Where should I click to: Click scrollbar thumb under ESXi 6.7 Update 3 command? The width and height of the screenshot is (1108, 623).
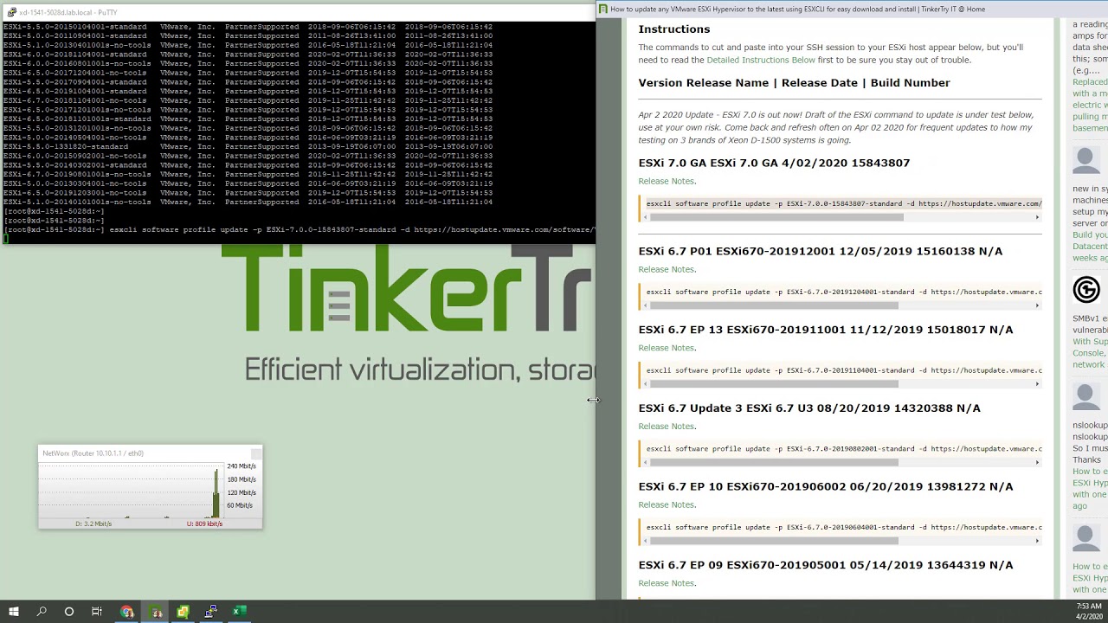(774, 463)
